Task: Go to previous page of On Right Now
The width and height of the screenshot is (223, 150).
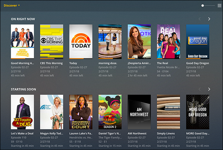Action: pos(200,19)
